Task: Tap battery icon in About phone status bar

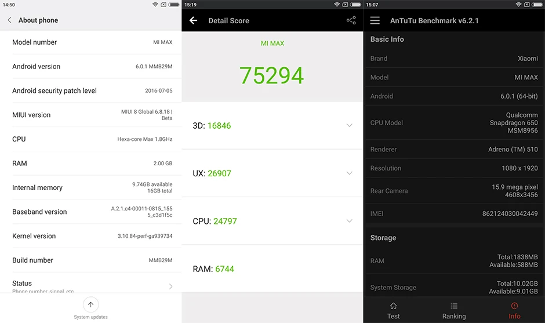Action: tap(174, 5)
